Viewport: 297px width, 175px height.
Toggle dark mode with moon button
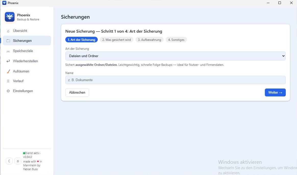[x=9, y=161]
